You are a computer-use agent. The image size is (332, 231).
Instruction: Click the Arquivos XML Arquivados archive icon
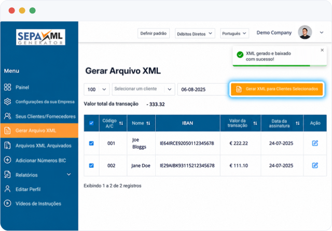click(x=7, y=146)
